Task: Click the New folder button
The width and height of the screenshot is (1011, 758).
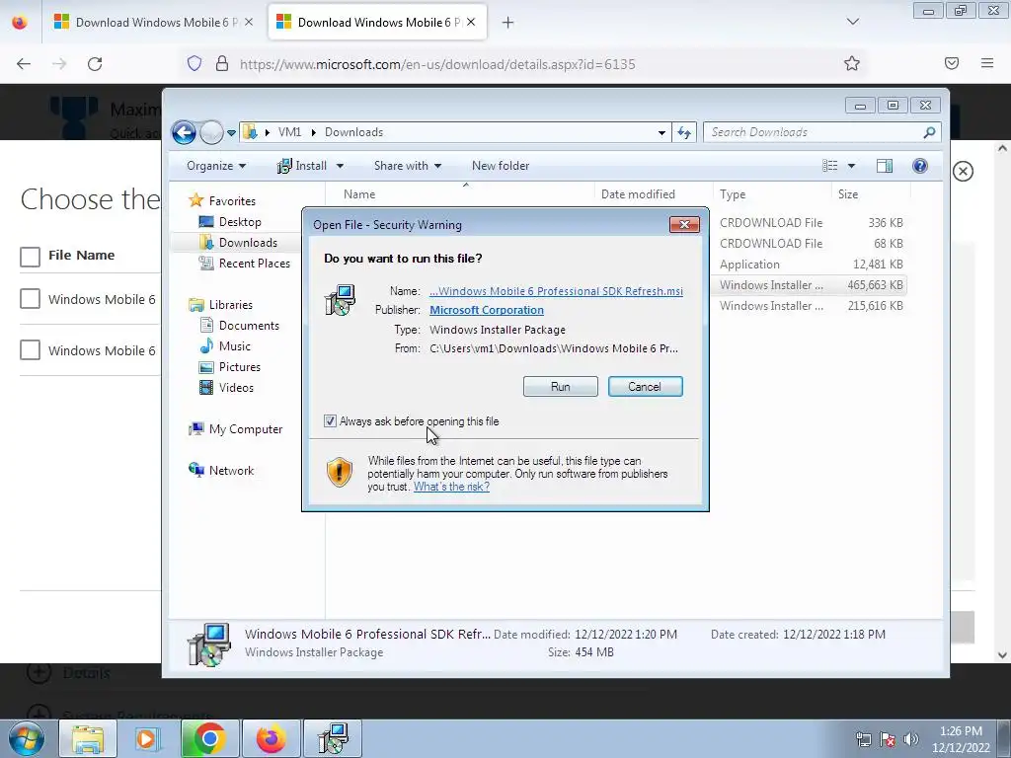Action: [501, 166]
